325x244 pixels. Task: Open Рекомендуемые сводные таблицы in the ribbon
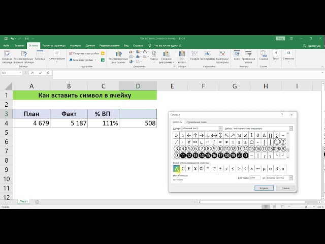tap(24, 56)
